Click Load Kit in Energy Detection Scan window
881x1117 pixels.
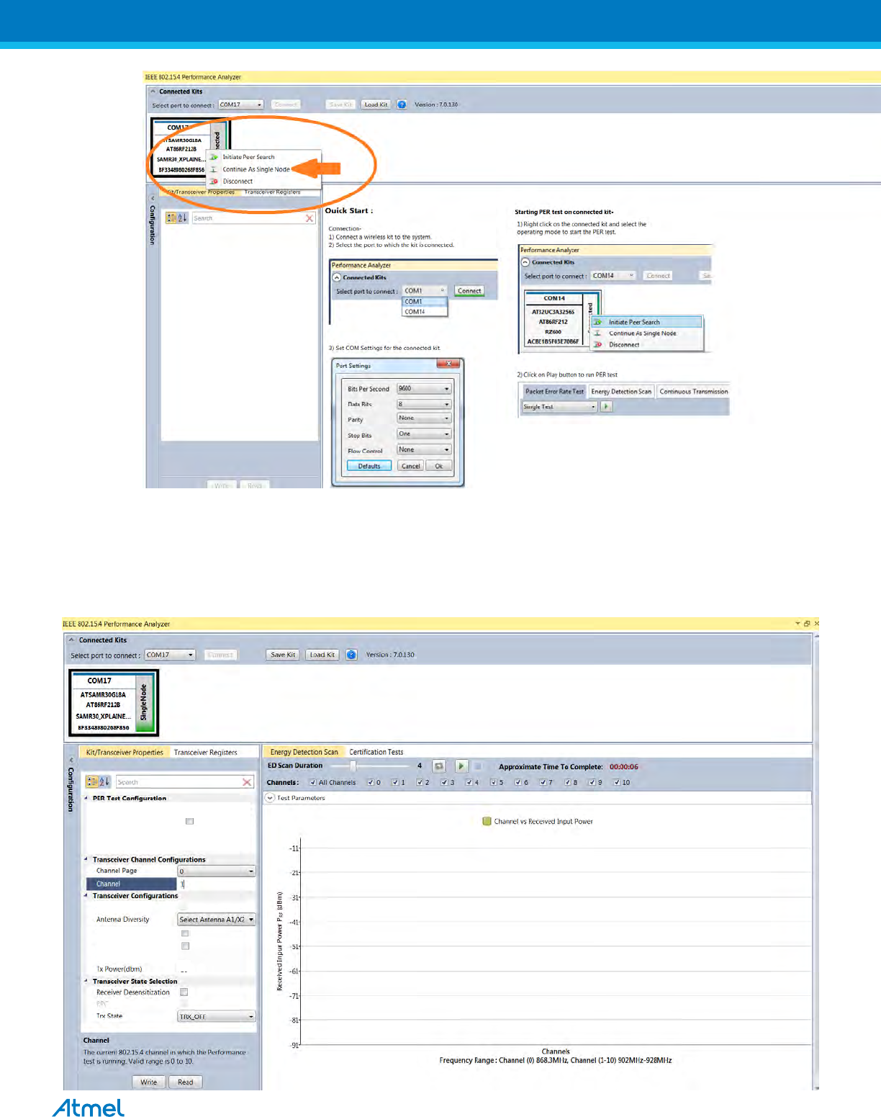[322, 655]
